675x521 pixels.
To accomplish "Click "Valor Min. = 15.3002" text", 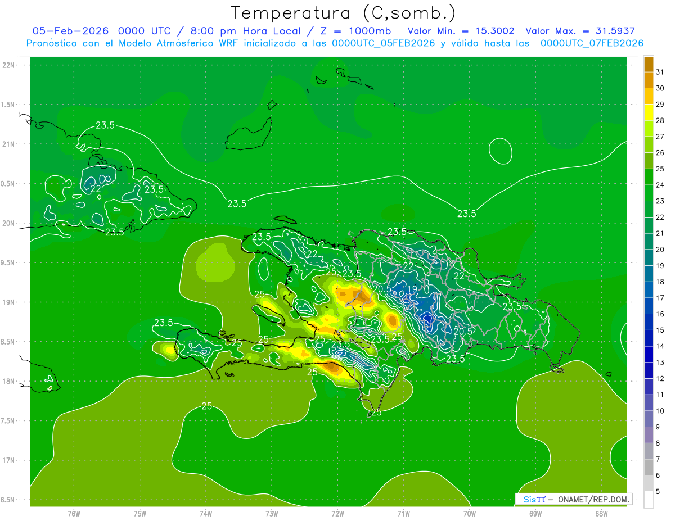I will pyautogui.click(x=460, y=31).
